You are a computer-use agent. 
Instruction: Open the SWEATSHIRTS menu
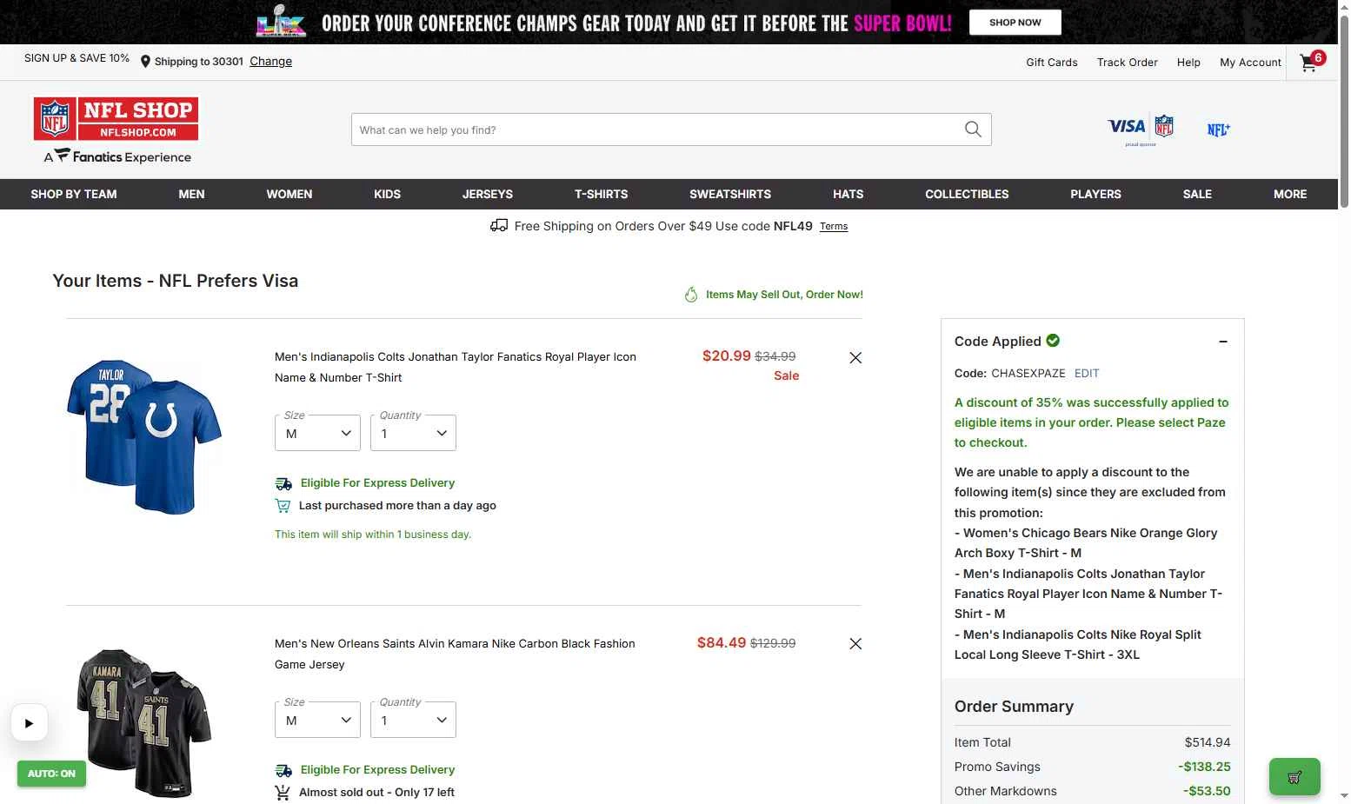(730, 194)
